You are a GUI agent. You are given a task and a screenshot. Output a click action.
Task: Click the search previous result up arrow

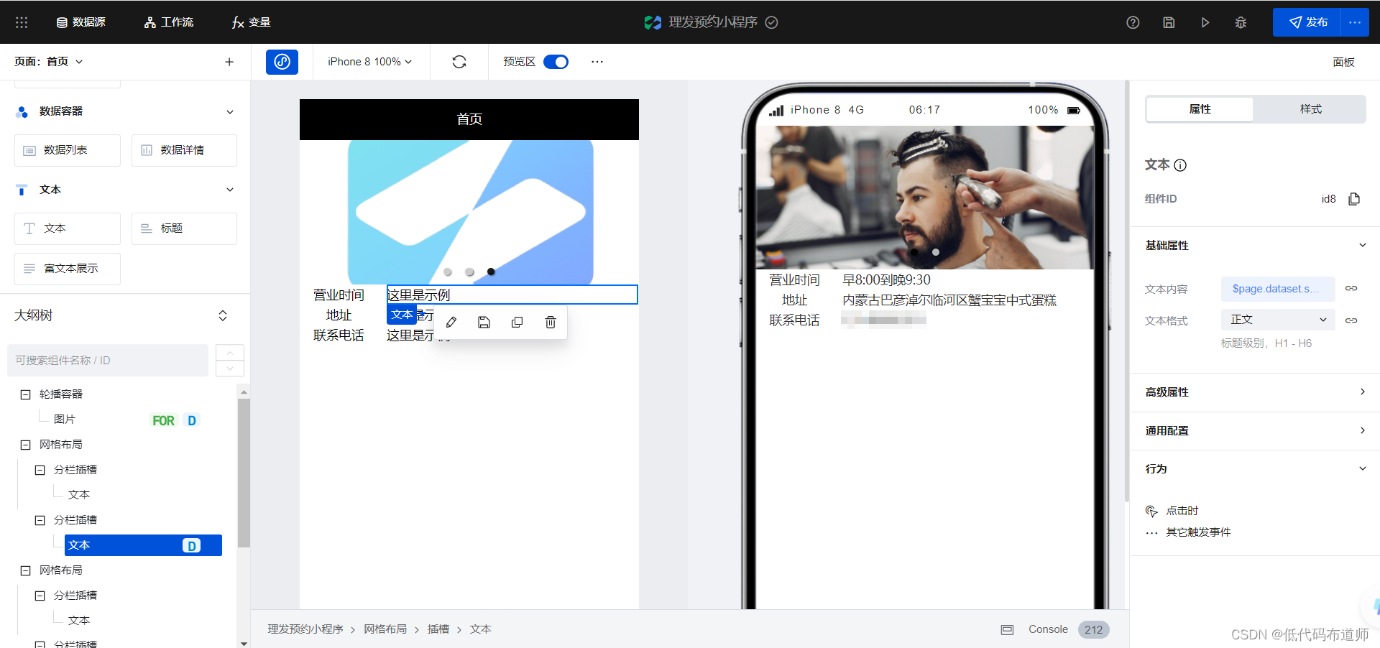(x=230, y=352)
